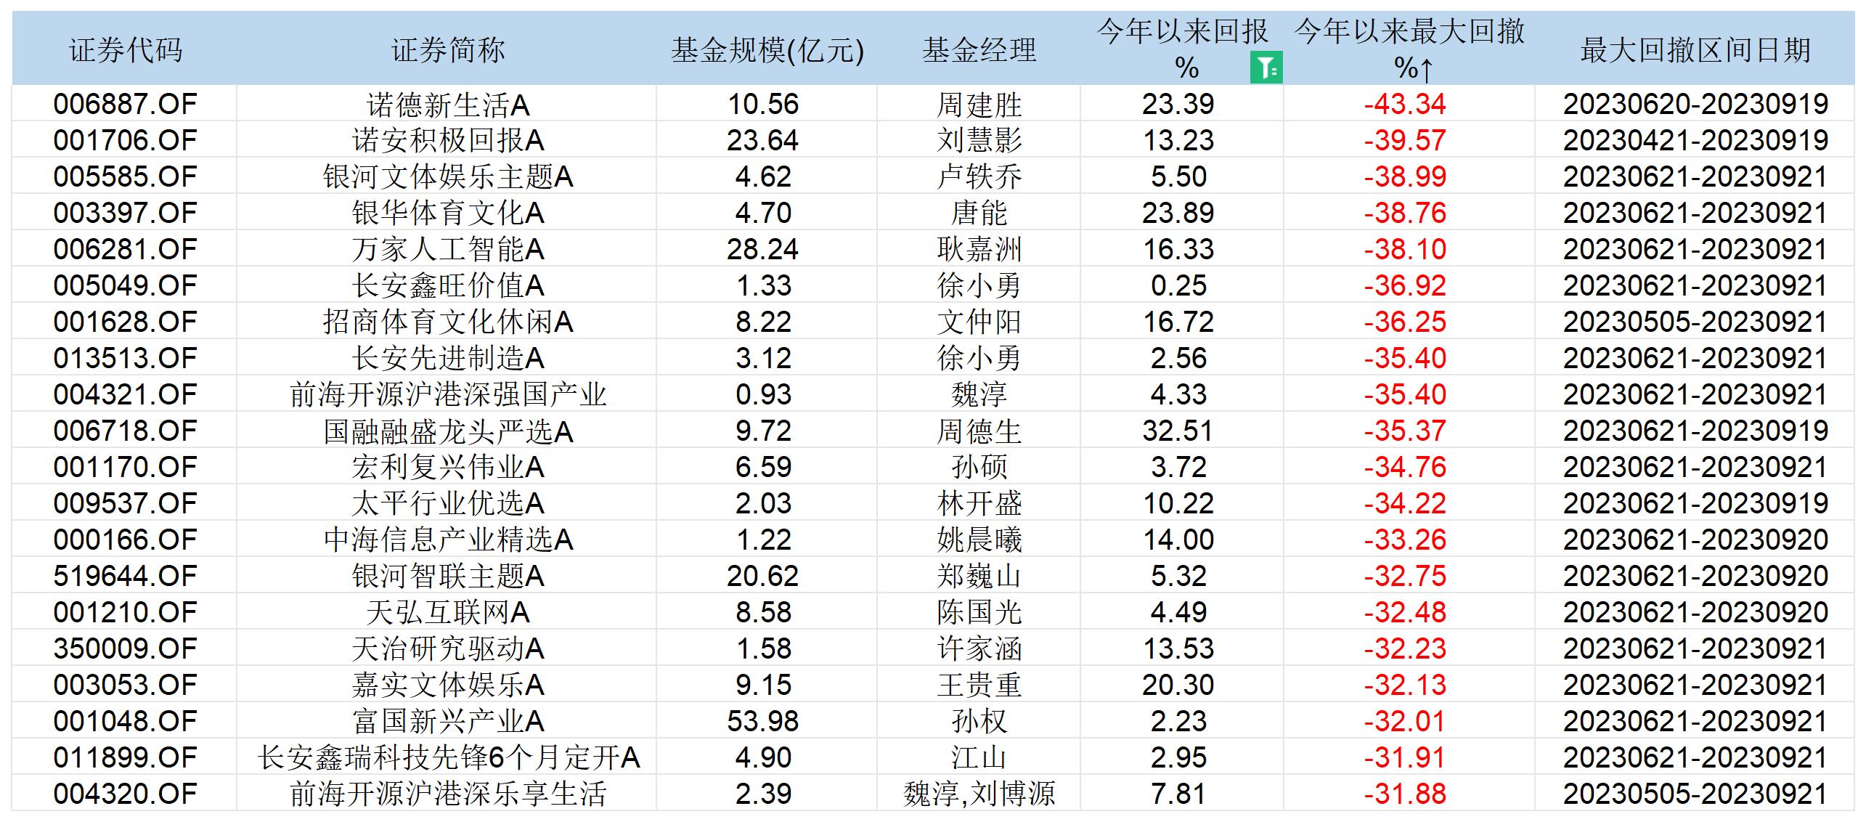Select date cell 20230421-20230919
Screen dimensions: 1866x822
pyautogui.click(x=1695, y=140)
